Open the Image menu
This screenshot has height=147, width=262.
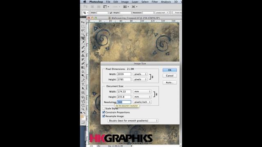point(125,2)
